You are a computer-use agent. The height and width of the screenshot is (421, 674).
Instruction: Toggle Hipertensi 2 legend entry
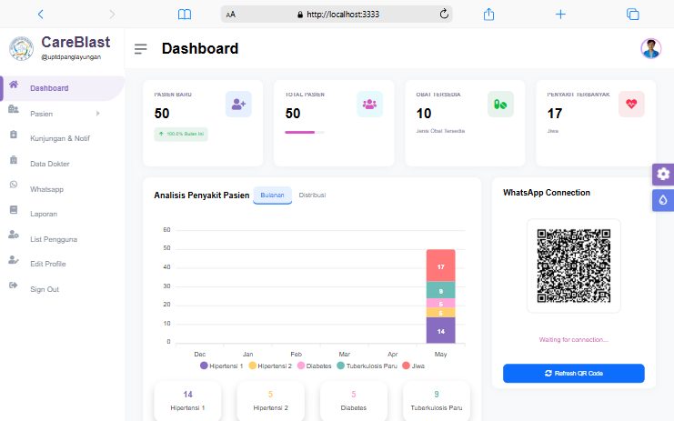(x=270, y=366)
